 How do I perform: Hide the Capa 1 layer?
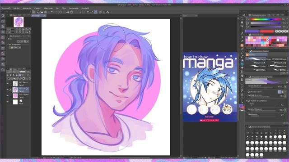click(x=8, y=84)
